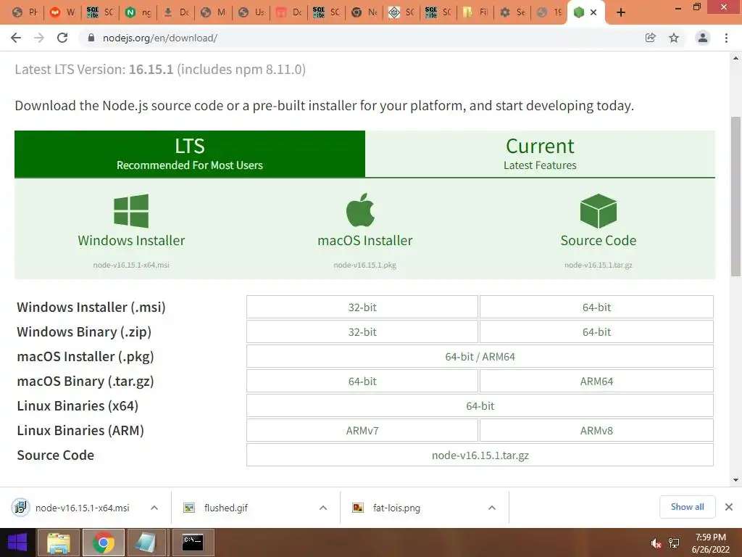Screen dimensions: 742x557
Task: Switch to the Current Latest Features tab
Action: pos(540,154)
